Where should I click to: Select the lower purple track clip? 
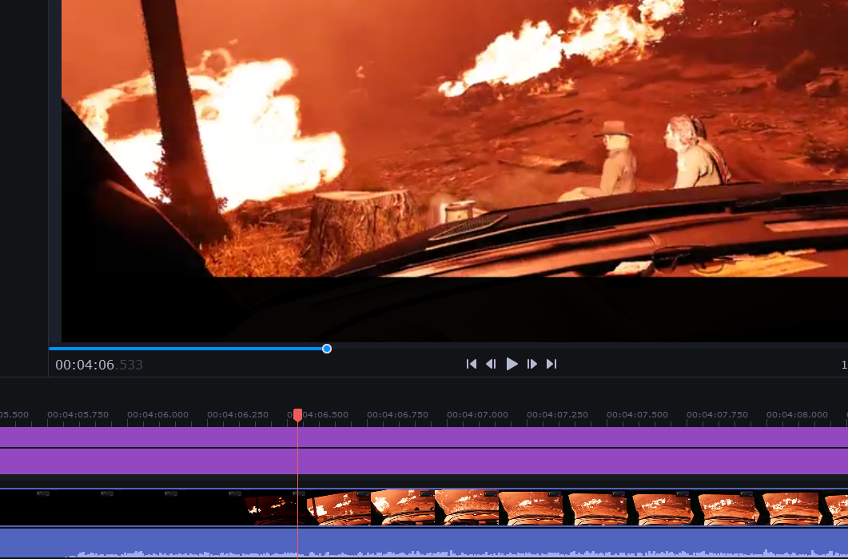click(x=424, y=461)
